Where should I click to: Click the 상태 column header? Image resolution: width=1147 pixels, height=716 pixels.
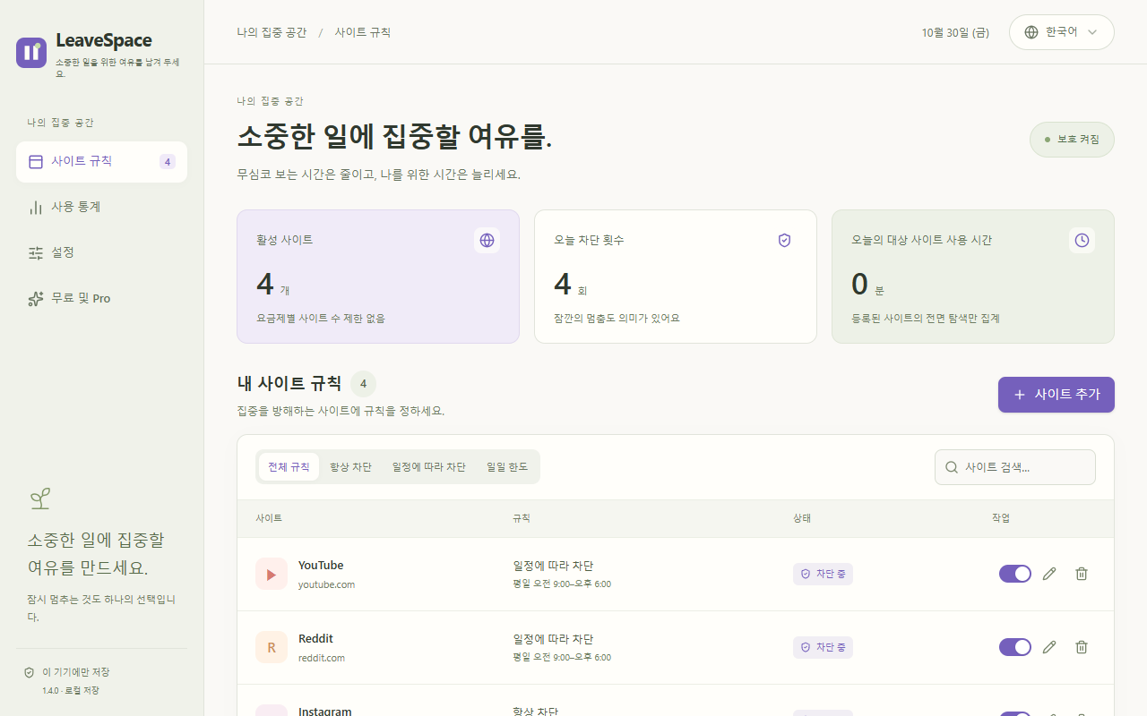(x=801, y=518)
